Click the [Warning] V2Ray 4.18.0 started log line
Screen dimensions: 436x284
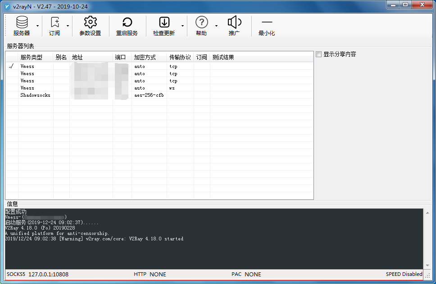coord(94,239)
